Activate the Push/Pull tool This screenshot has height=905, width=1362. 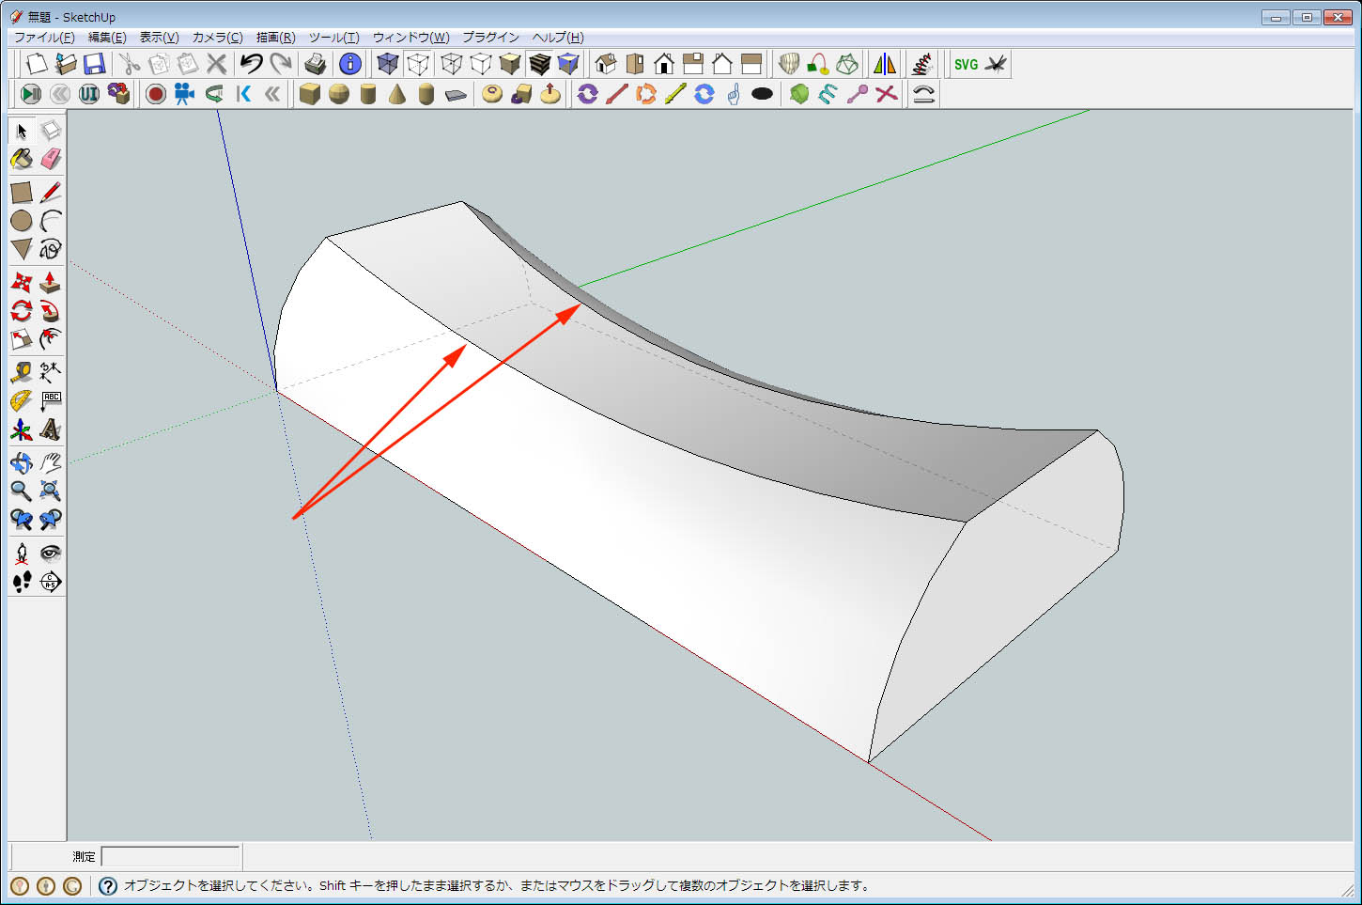(x=51, y=282)
